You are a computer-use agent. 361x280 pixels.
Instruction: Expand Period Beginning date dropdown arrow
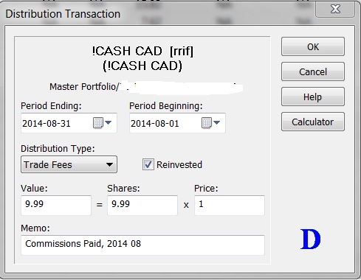click(x=217, y=122)
